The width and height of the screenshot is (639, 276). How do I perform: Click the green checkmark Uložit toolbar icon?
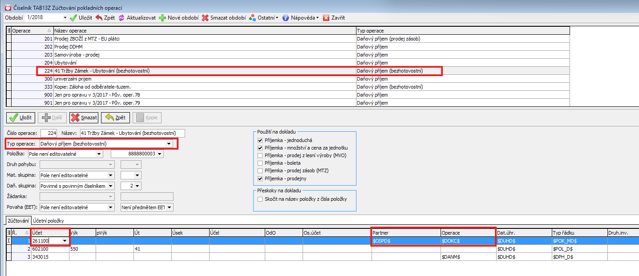coord(74,18)
